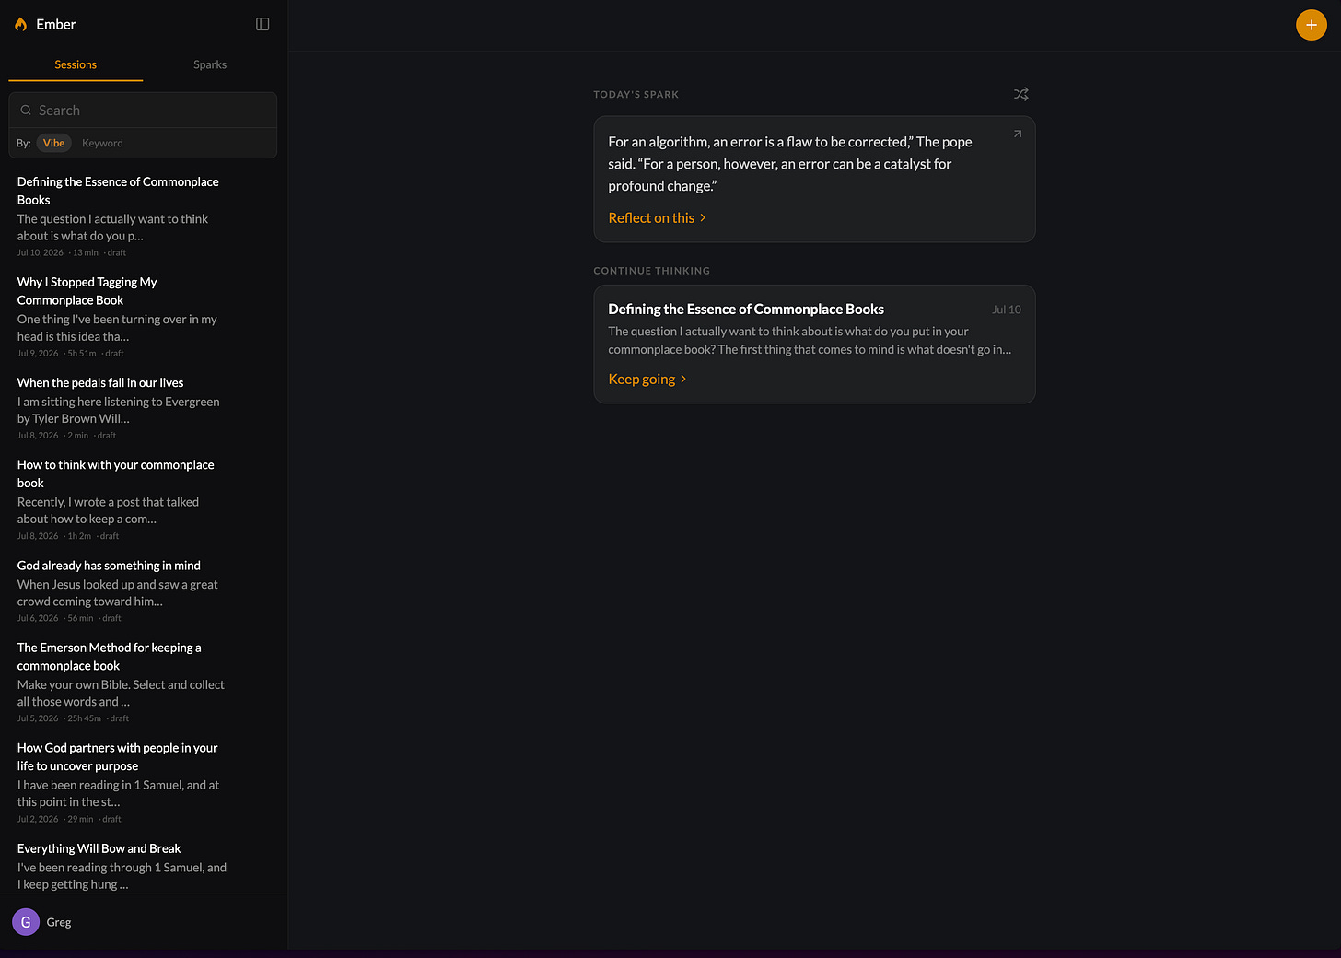Click the Jul 5, 2026 25h 45m metadata
This screenshot has height=958, width=1341.
click(x=73, y=718)
